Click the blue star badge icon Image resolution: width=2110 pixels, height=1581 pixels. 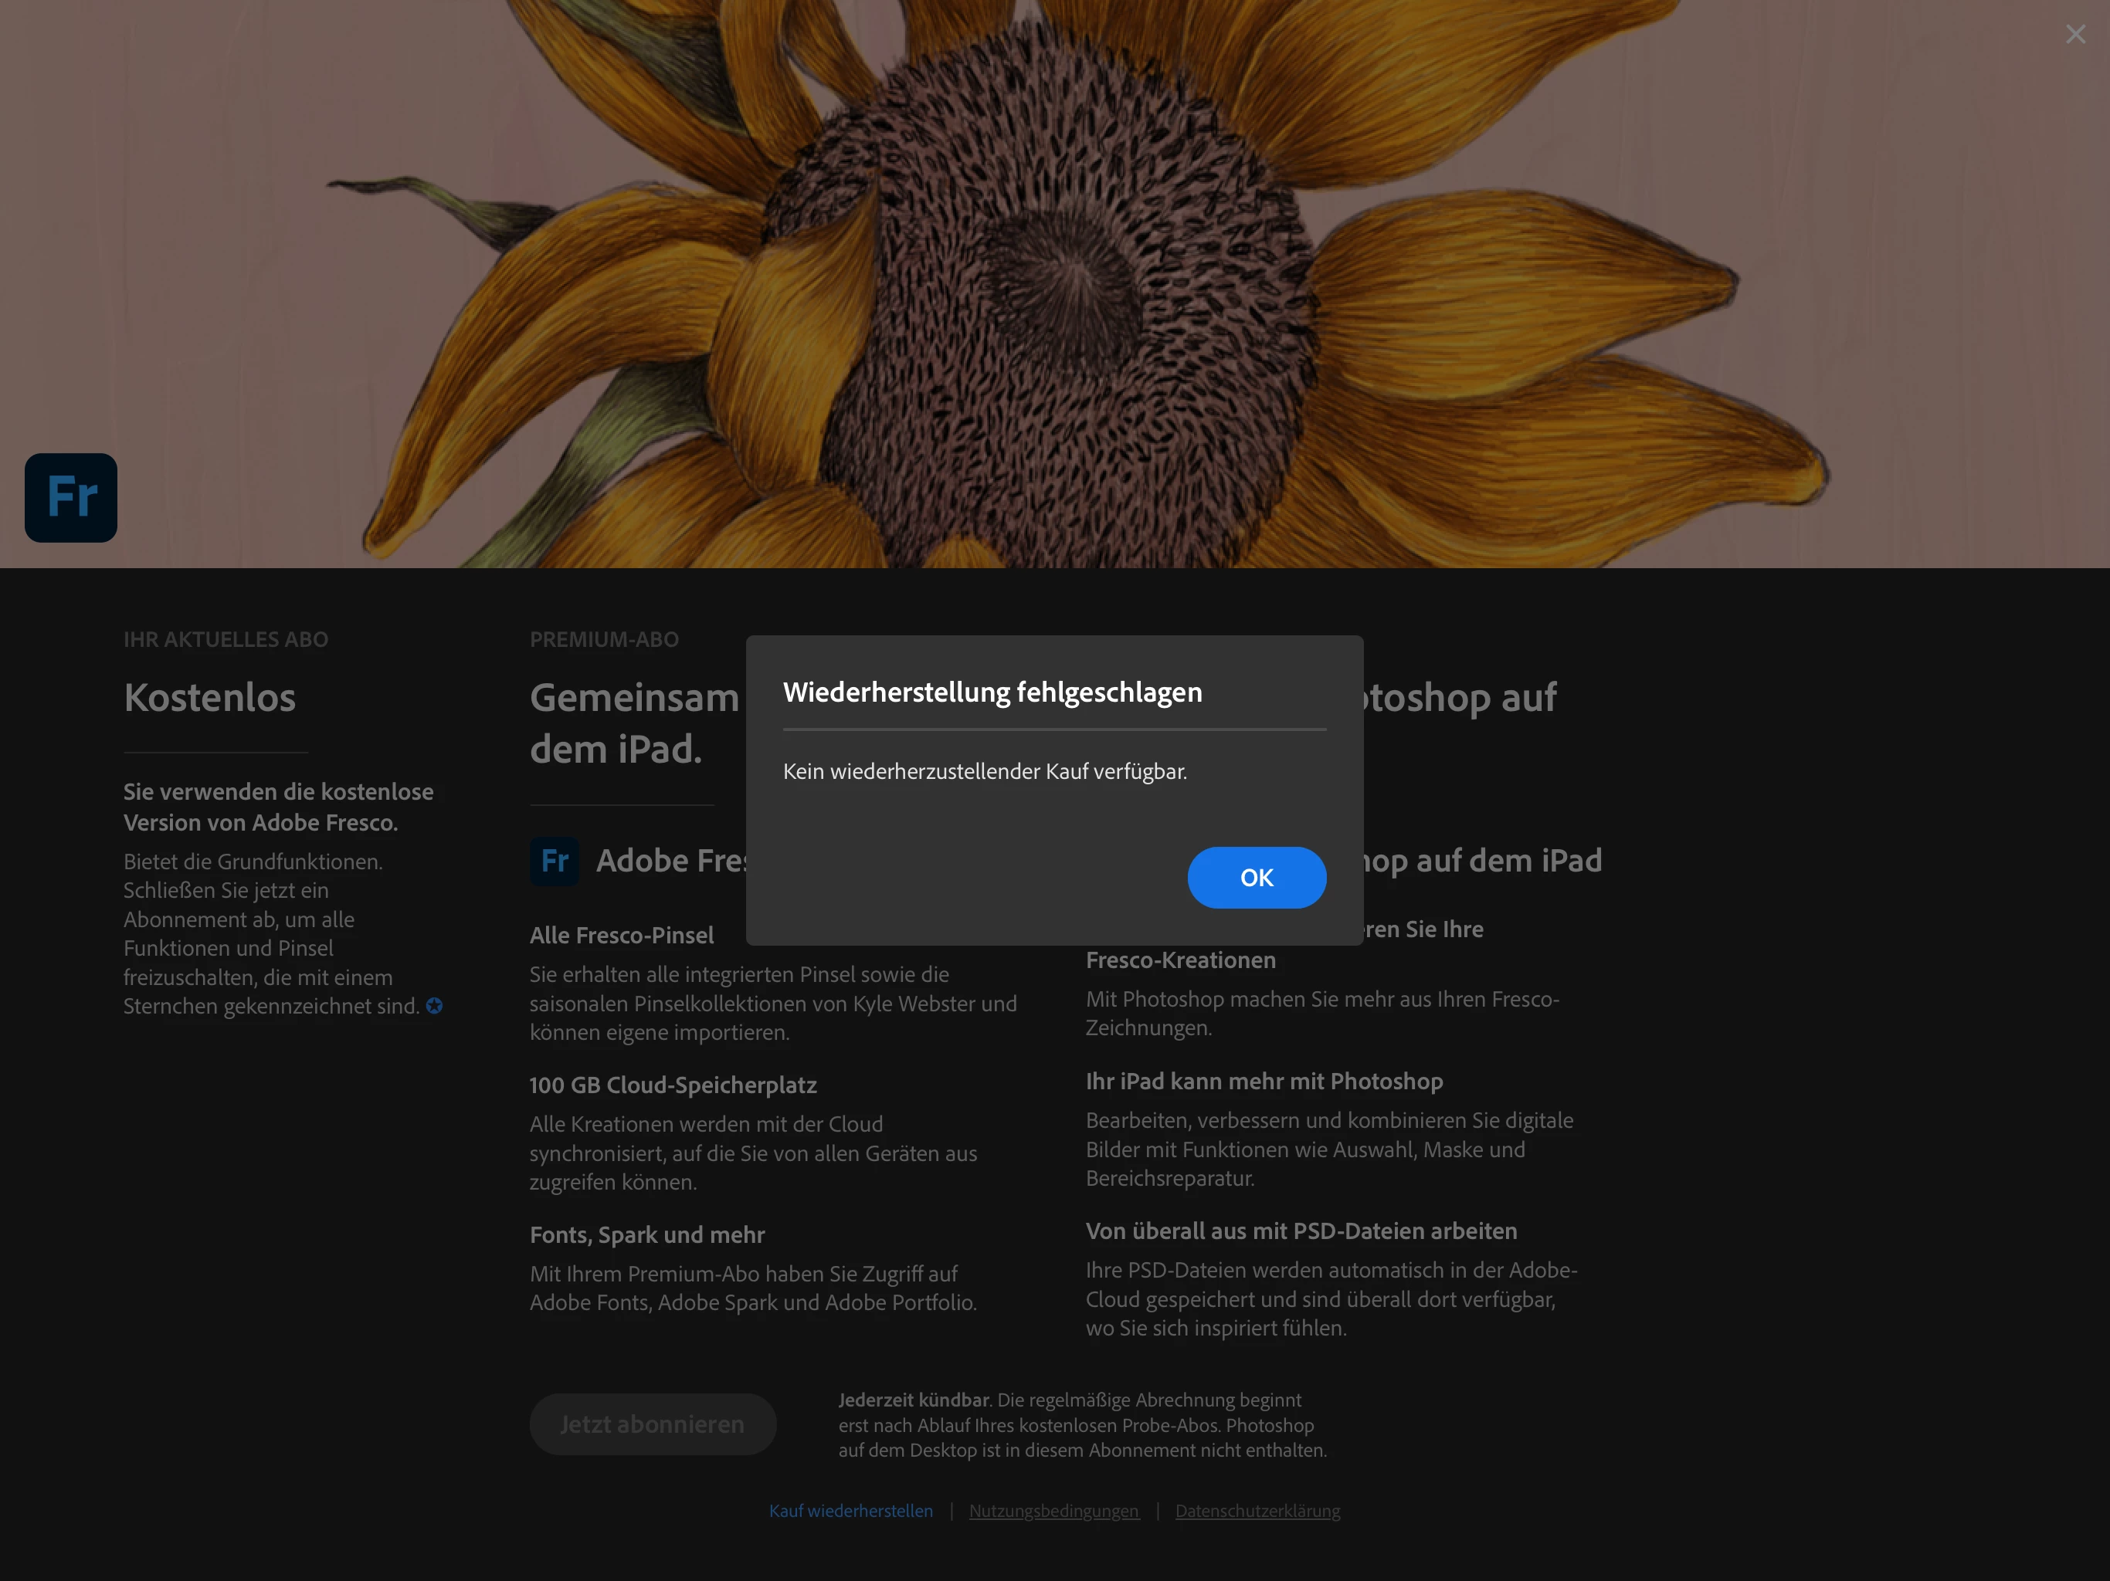(435, 1006)
